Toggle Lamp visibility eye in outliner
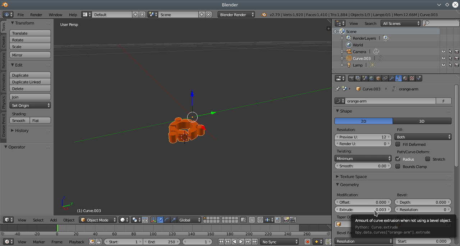The image size is (460, 246). point(443,65)
